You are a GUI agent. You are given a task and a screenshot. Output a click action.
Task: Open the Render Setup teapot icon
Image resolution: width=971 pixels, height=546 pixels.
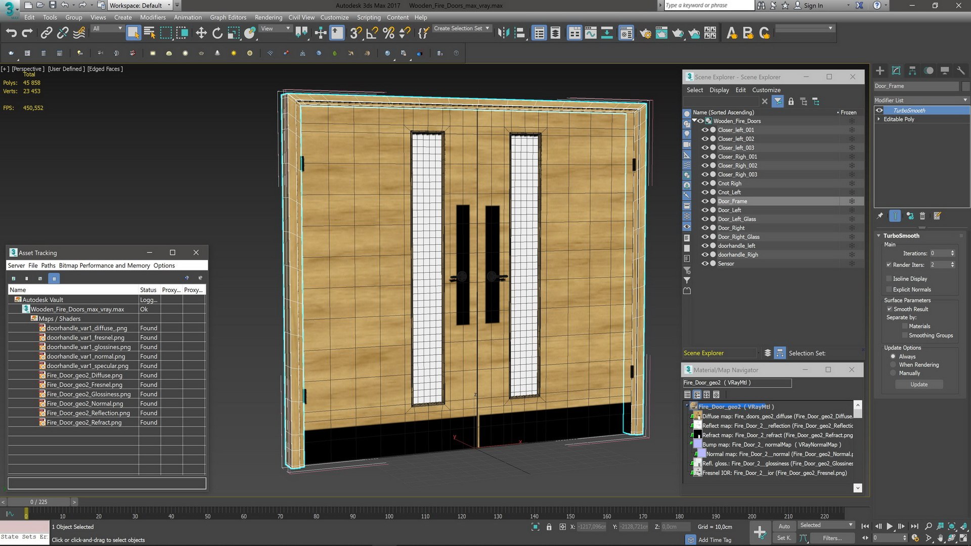tap(645, 33)
